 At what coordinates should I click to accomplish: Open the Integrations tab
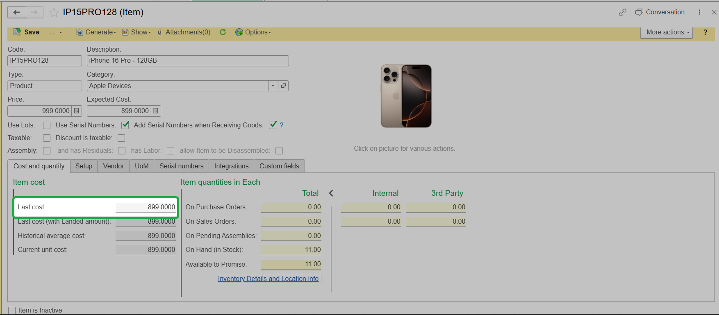232,166
